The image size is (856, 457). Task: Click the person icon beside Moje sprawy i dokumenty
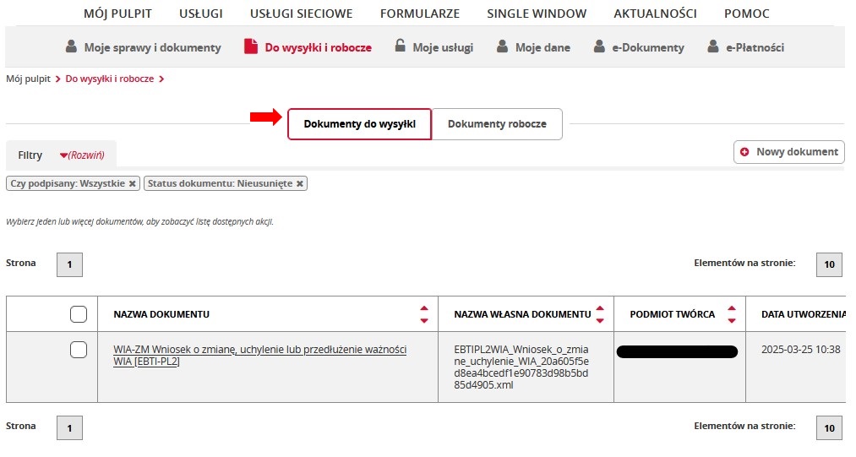click(x=71, y=47)
